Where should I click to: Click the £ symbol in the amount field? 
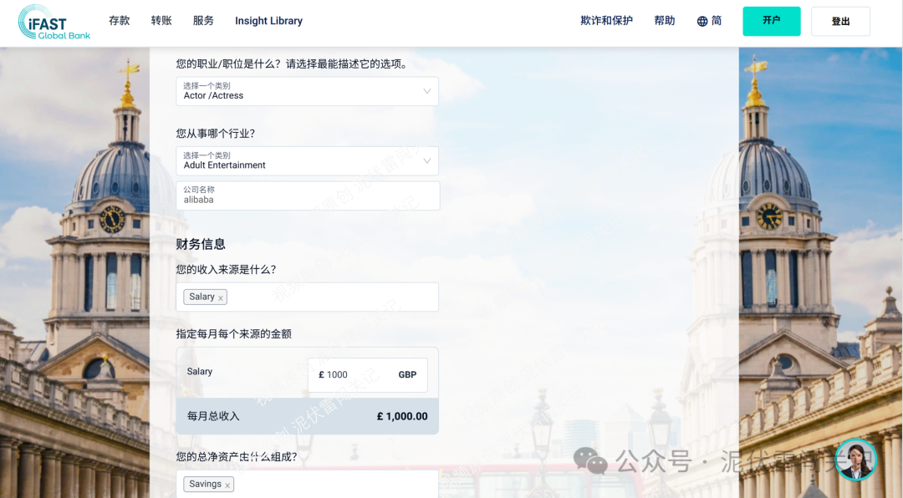[x=320, y=374]
